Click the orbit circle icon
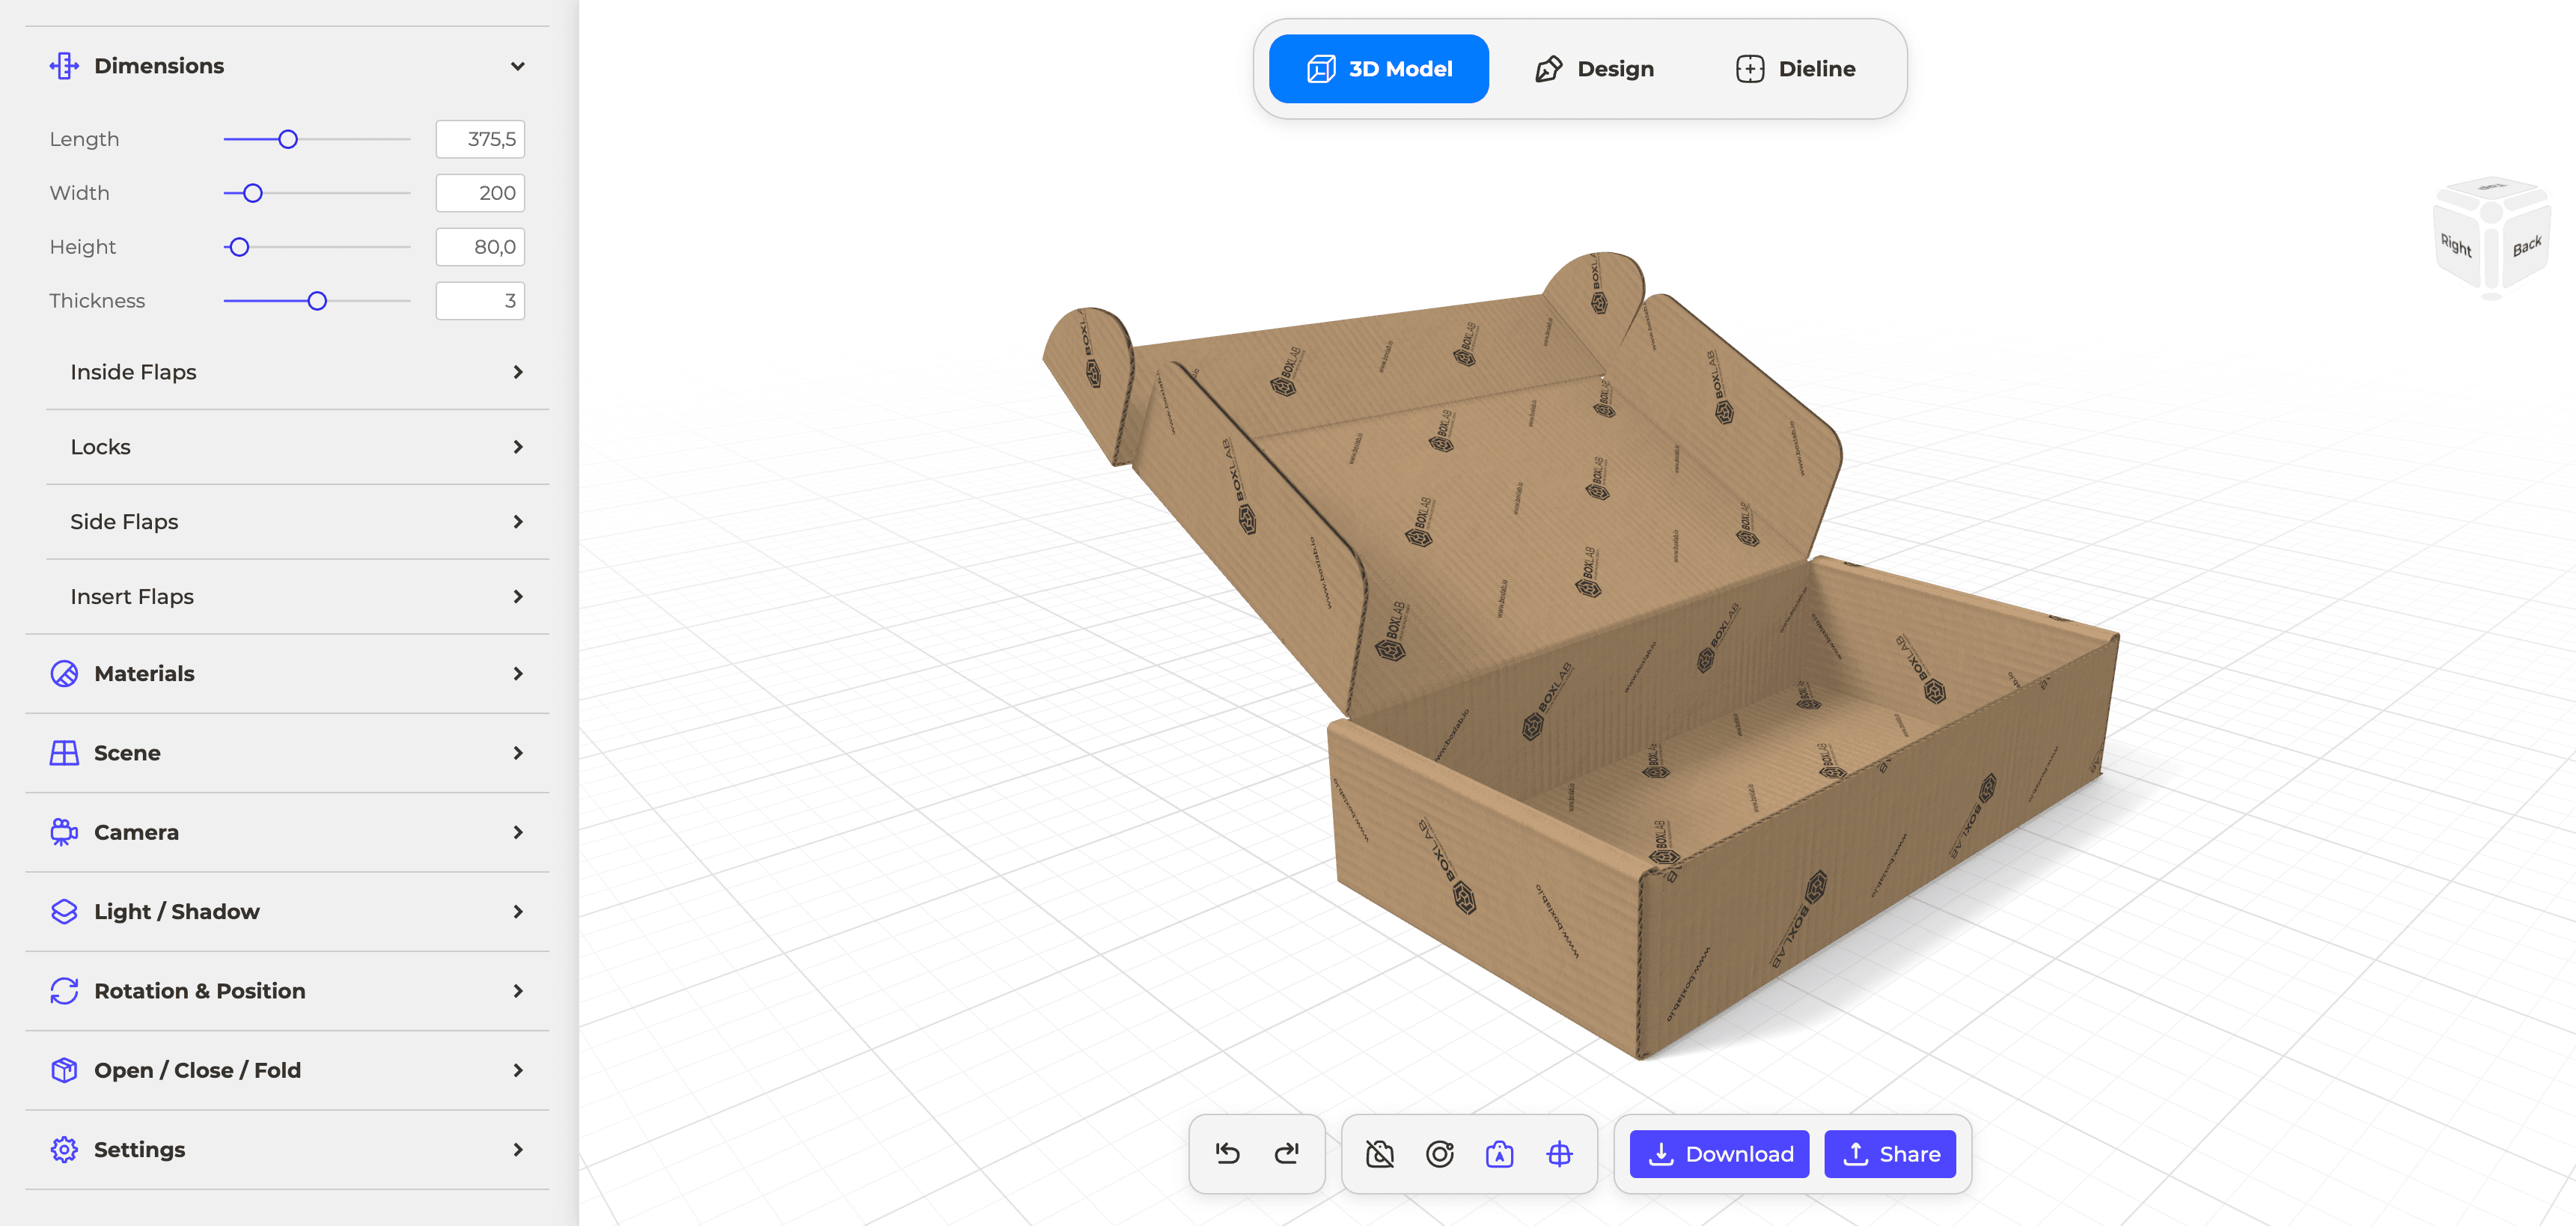The height and width of the screenshot is (1226, 2576). [1440, 1154]
